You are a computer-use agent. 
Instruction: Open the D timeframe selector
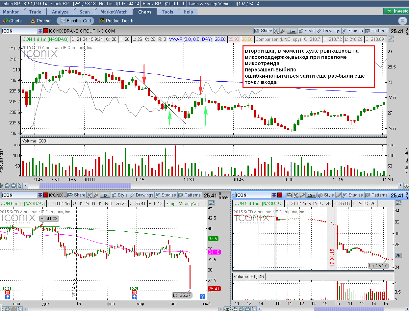pos(105,195)
